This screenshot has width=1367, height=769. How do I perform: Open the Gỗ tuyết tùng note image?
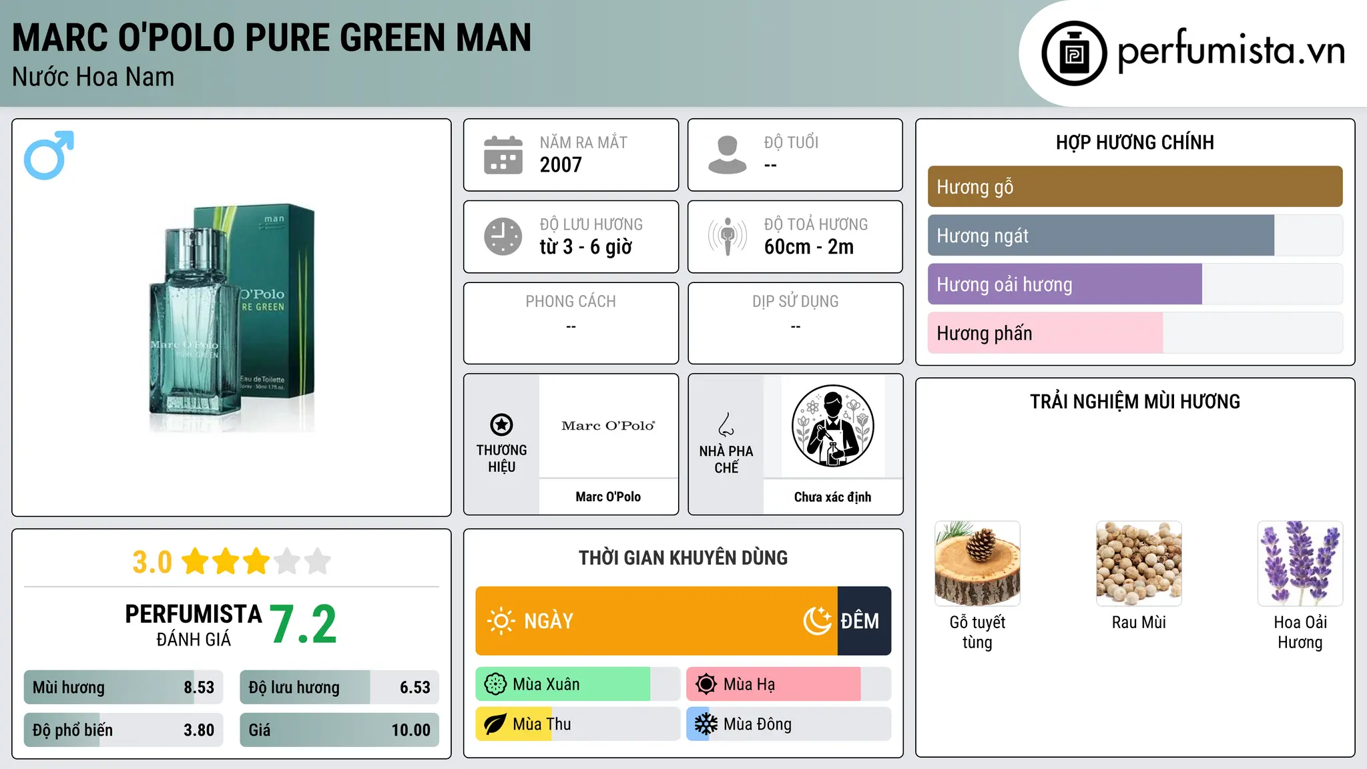pyautogui.click(x=977, y=563)
